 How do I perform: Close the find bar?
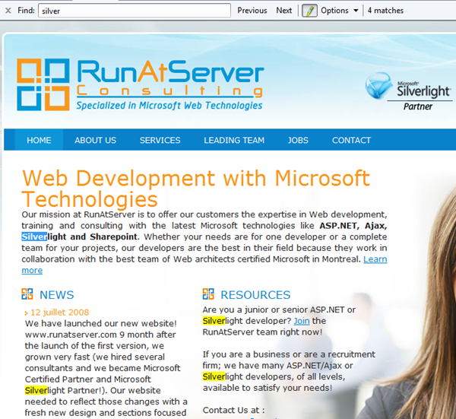pos(8,11)
